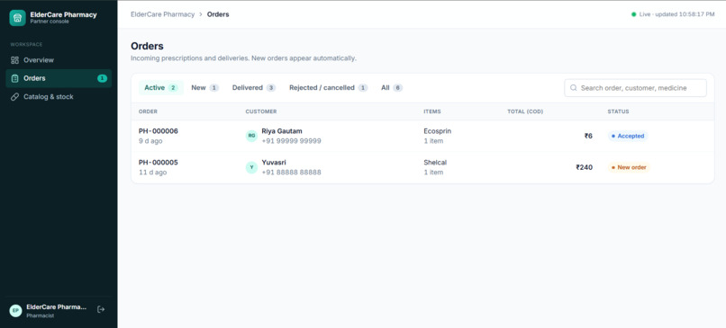This screenshot has height=328, width=726.
Task: Open the Rejected / cancelled tab
Action: (x=328, y=88)
